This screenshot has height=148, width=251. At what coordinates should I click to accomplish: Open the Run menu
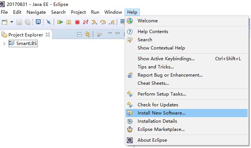tap(95, 12)
